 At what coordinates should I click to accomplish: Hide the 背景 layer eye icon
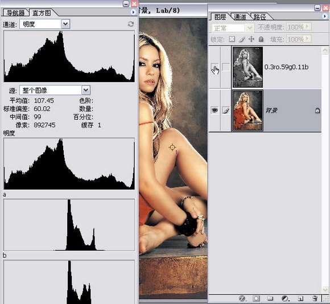pos(214,110)
